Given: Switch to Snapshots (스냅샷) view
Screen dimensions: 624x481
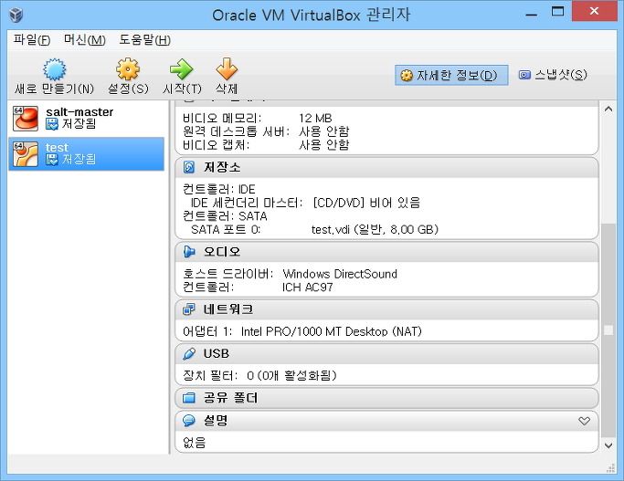Looking at the screenshot, I should click(x=553, y=75).
